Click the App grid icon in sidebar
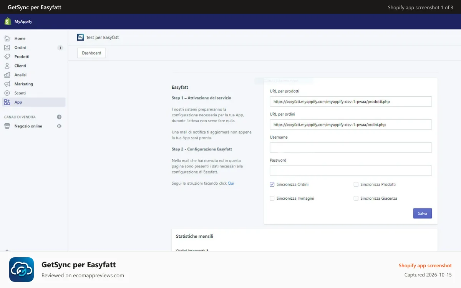 coord(7,102)
